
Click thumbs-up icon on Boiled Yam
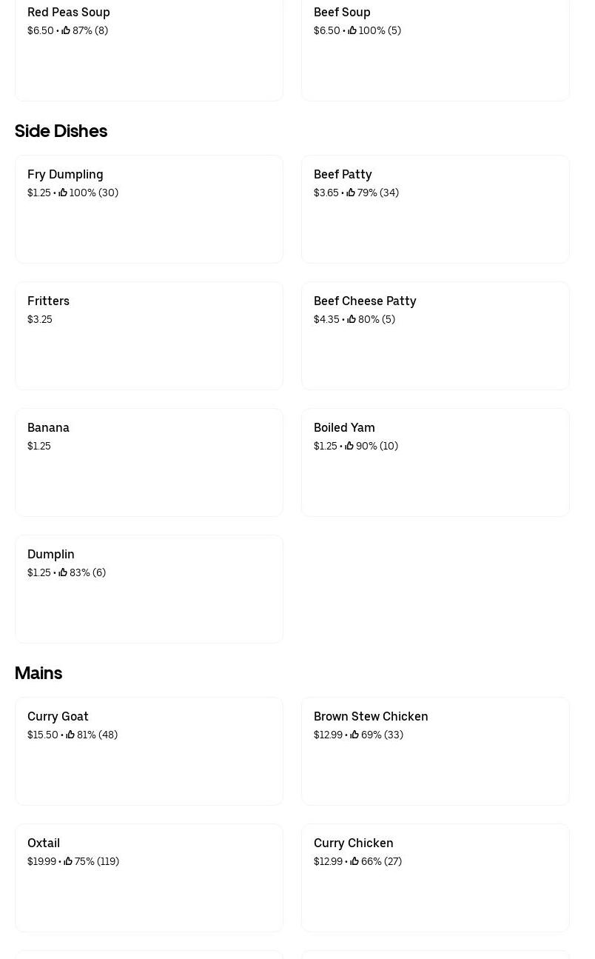point(349,446)
